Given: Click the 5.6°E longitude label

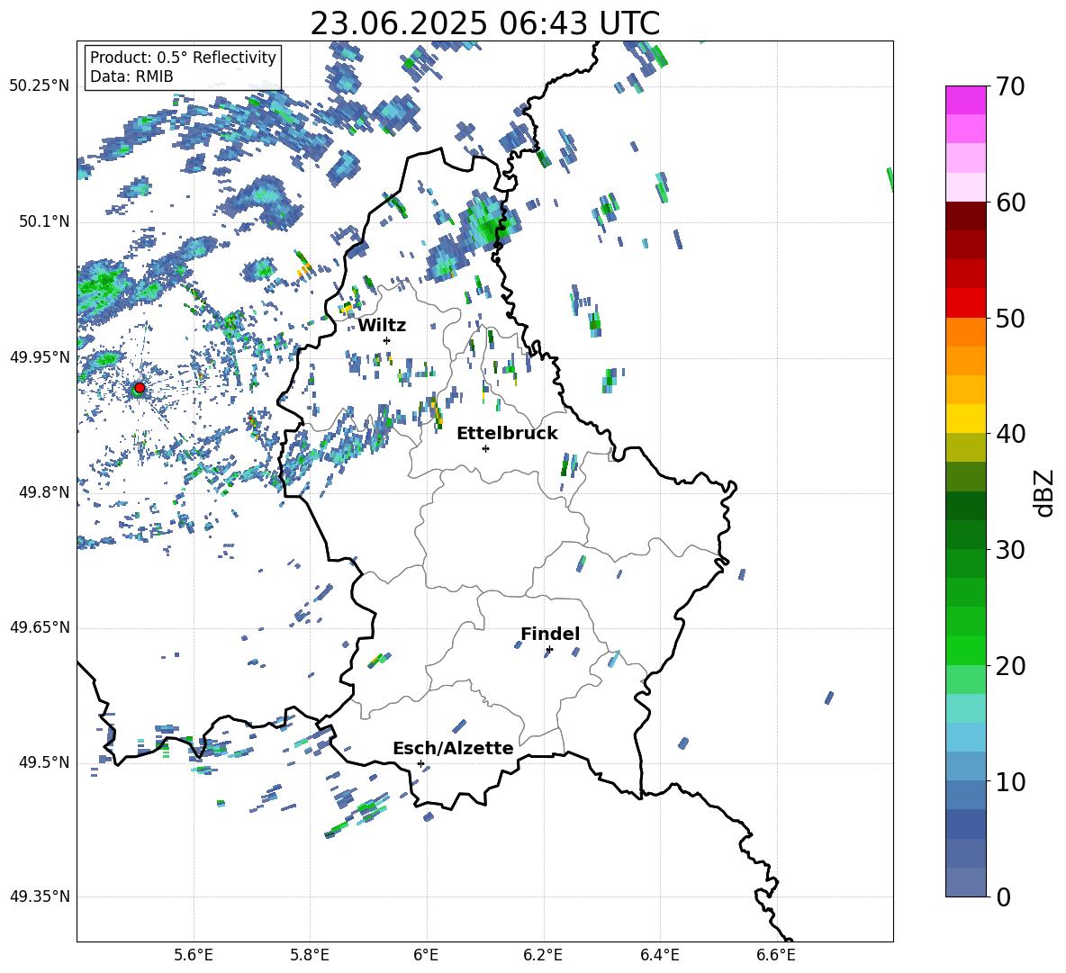Looking at the screenshot, I should click(193, 955).
